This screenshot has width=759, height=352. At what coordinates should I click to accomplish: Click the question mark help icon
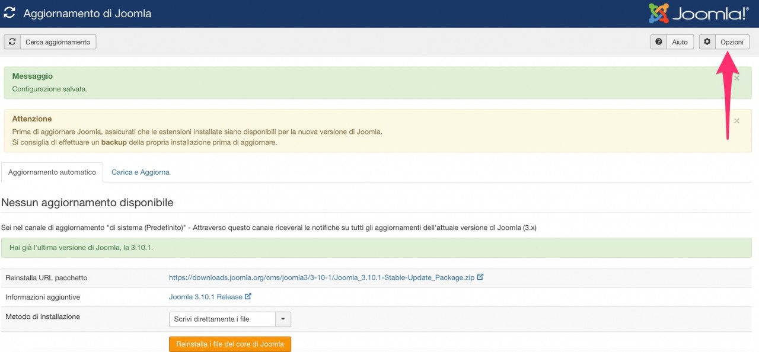point(659,42)
